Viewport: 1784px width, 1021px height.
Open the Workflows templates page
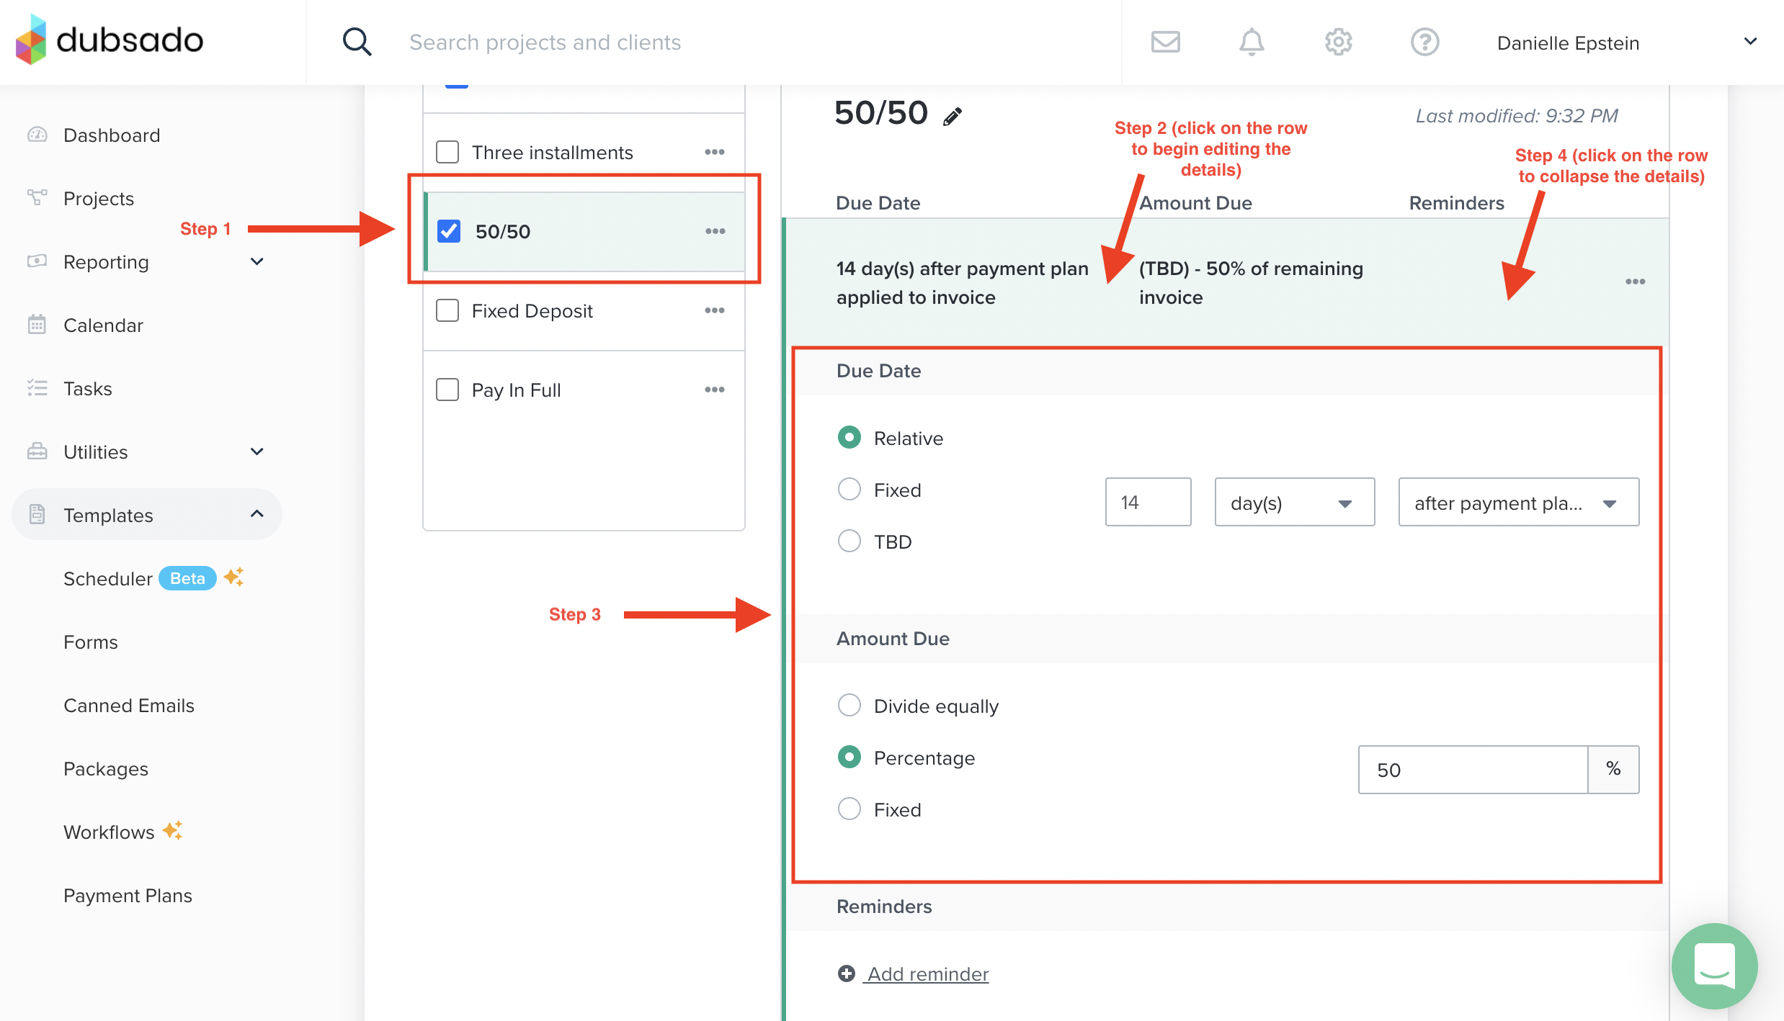(x=109, y=832)
